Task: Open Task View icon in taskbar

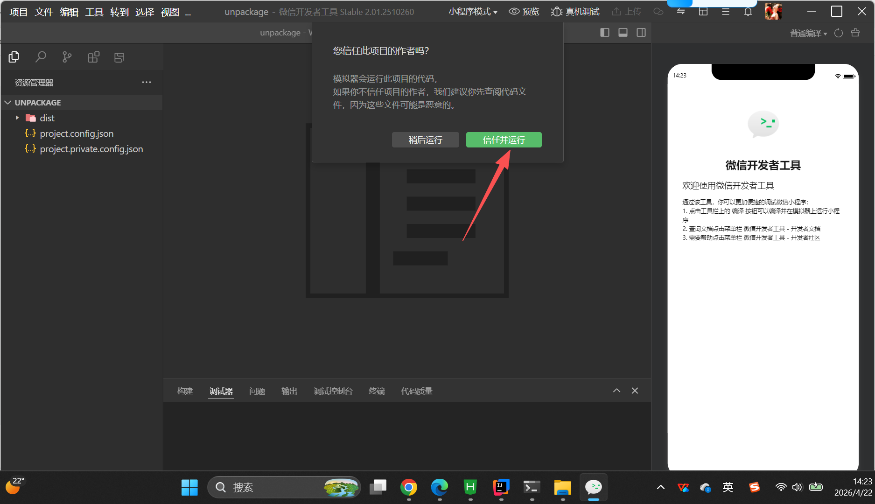Action: 378,487
